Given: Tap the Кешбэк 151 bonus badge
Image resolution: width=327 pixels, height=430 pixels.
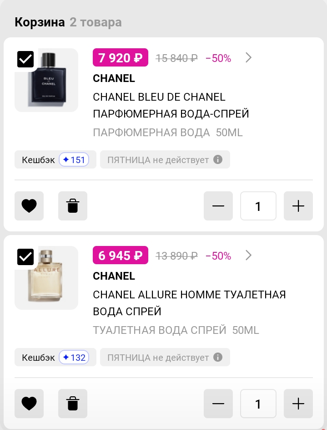Looking at the screenshot, I should (x=55, y=160).
